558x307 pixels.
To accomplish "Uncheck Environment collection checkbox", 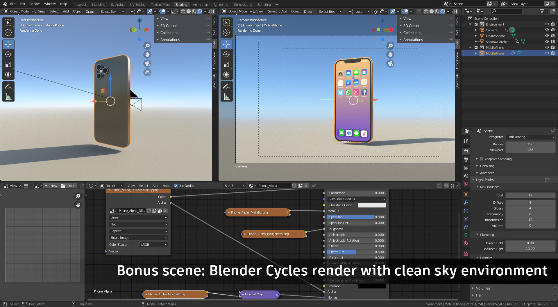I will [x=476, y=24].
